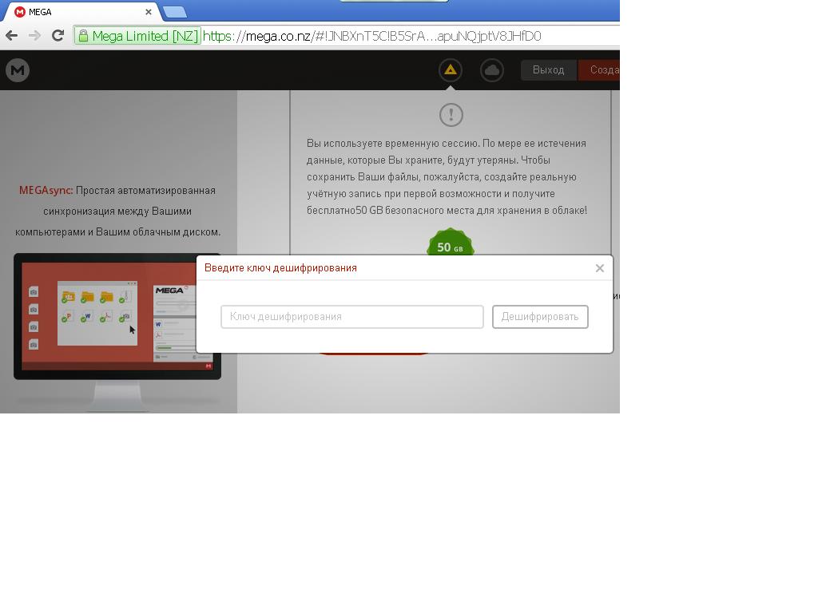
Task: Click the exclamation mark circle icon
Action: pyautogui.click(x=451, y=115)
